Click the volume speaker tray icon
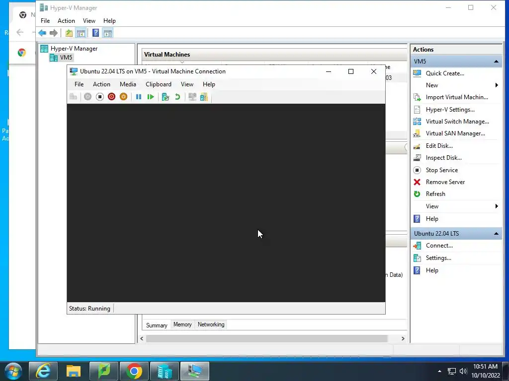Viewport: 509px width, 381px height. coord(463,371)
